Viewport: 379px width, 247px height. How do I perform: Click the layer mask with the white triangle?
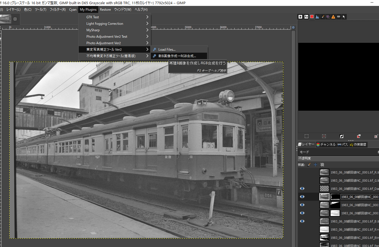pyautogui.click(x=335, y=205)
